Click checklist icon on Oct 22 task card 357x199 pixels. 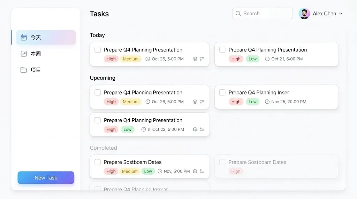pos(202,129)
